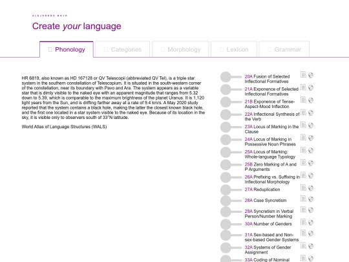Open document icon for 24A Possessive Noun Phrases
This screenshot has height=262, width=349.
[x=303, y=137]
